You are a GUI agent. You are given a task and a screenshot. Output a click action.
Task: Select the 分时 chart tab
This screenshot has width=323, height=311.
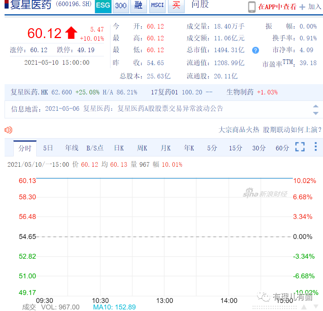[25, 148]
